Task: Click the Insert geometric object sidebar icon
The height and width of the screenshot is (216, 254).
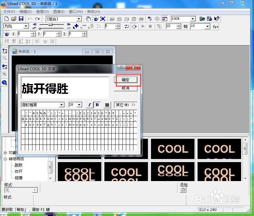Action: coord(4,82)
